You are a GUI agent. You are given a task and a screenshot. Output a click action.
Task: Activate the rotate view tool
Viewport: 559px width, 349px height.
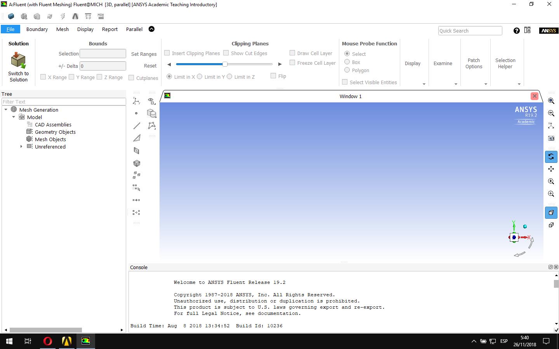tap(551, 157)
